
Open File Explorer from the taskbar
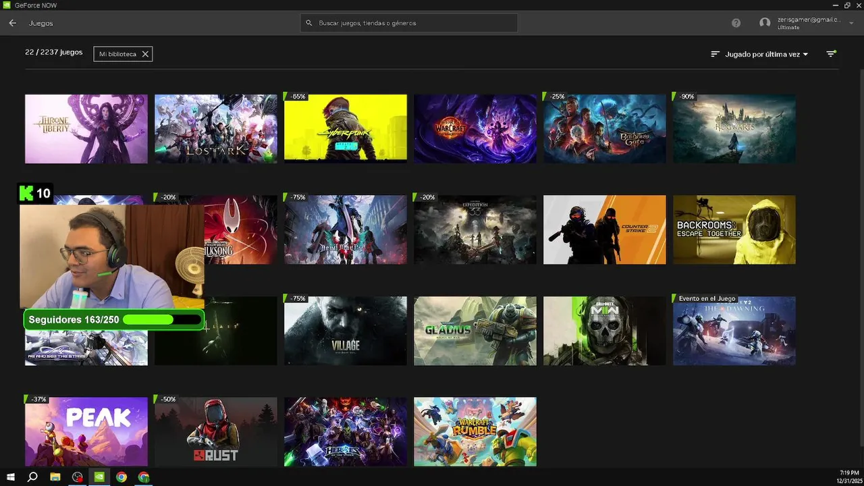point(55,477)
